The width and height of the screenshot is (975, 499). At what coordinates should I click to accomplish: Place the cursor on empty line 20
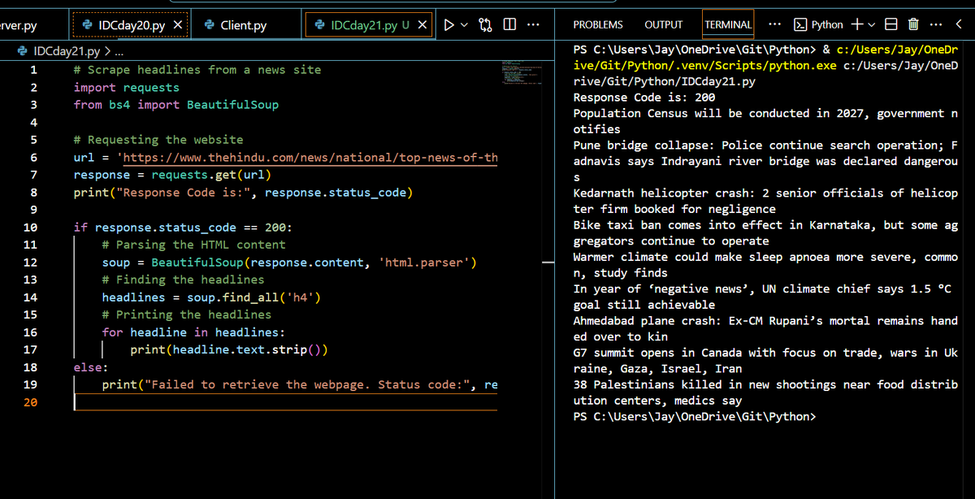click(x=284, y=402)
